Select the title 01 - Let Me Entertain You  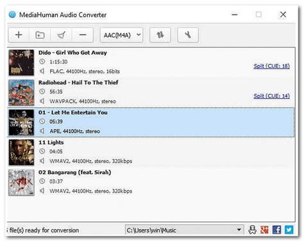[x=73, y=112]
